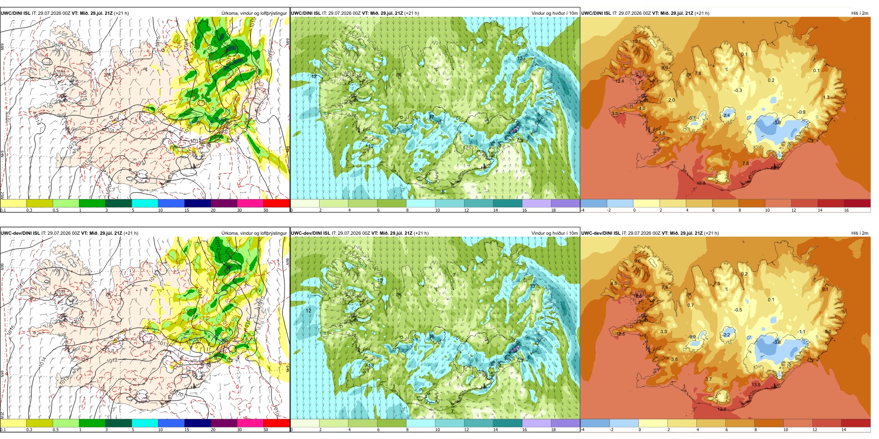
Task: Click the yellow 0.1 swatch in UWC precipitation legend
Action: [x=13, y=203]
